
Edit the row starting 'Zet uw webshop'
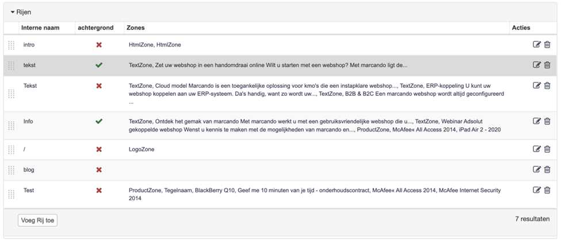pos(537,65)
